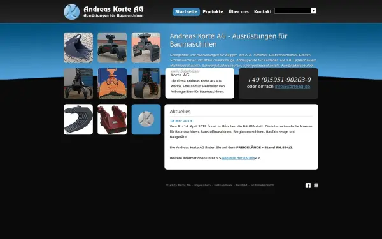Open the Datenschutz footer link
Viewport: 382px width, 239px height.
[223, 185]
